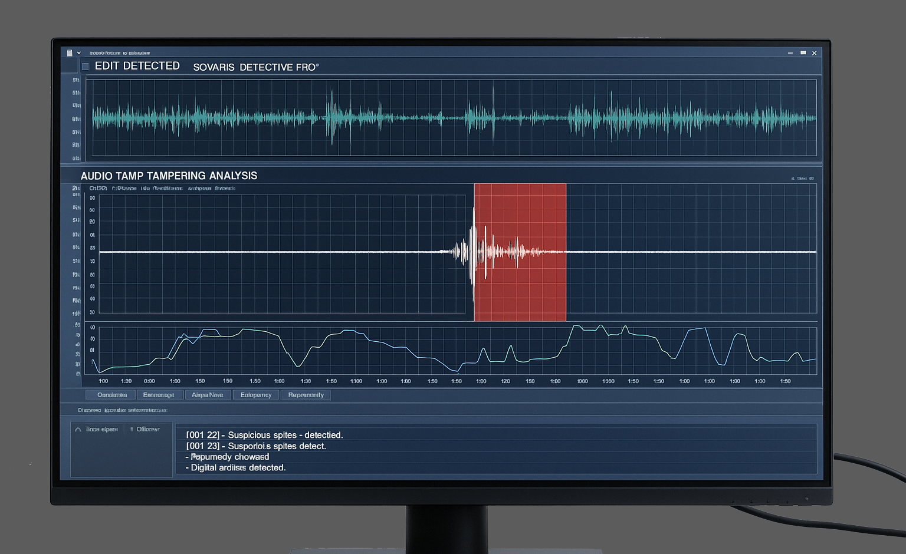Click the Enlopancy analysis mode icon button
Image resolution: width=906 pixels, height=554 pixels.
pos(255,394)
